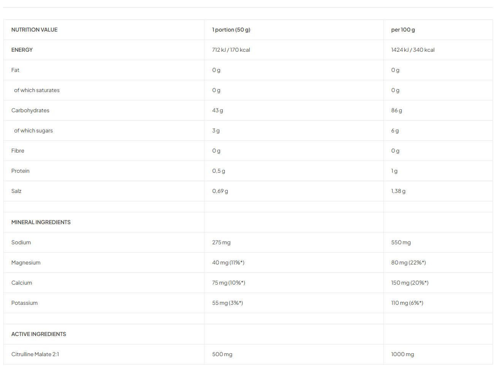The width and height of the screenshot is (494, 371).
Task: Select the Citrulline Malate 2:1 label
Action: pyautogui.click(x=35, y=354)
